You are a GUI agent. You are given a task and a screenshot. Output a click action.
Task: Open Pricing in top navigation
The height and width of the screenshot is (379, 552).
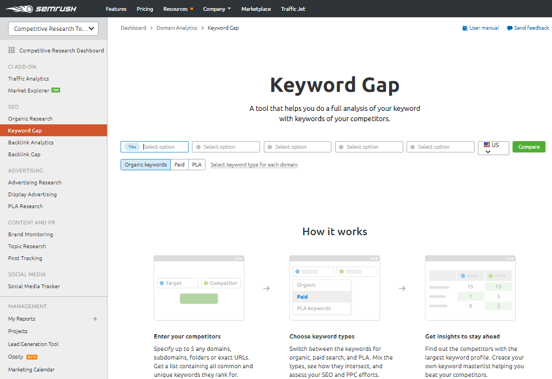pos(145,9)
